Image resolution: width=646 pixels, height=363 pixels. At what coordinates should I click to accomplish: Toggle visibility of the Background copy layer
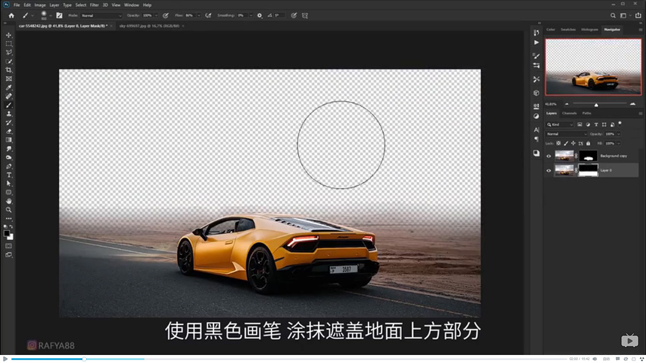coord(549,156)
